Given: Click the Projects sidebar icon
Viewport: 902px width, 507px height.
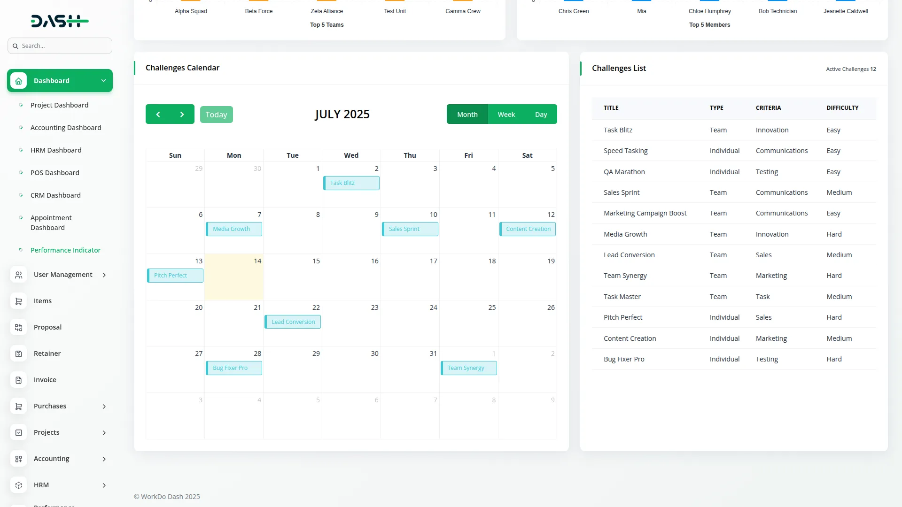Looking at the screenshot, I should coord(19,433).
